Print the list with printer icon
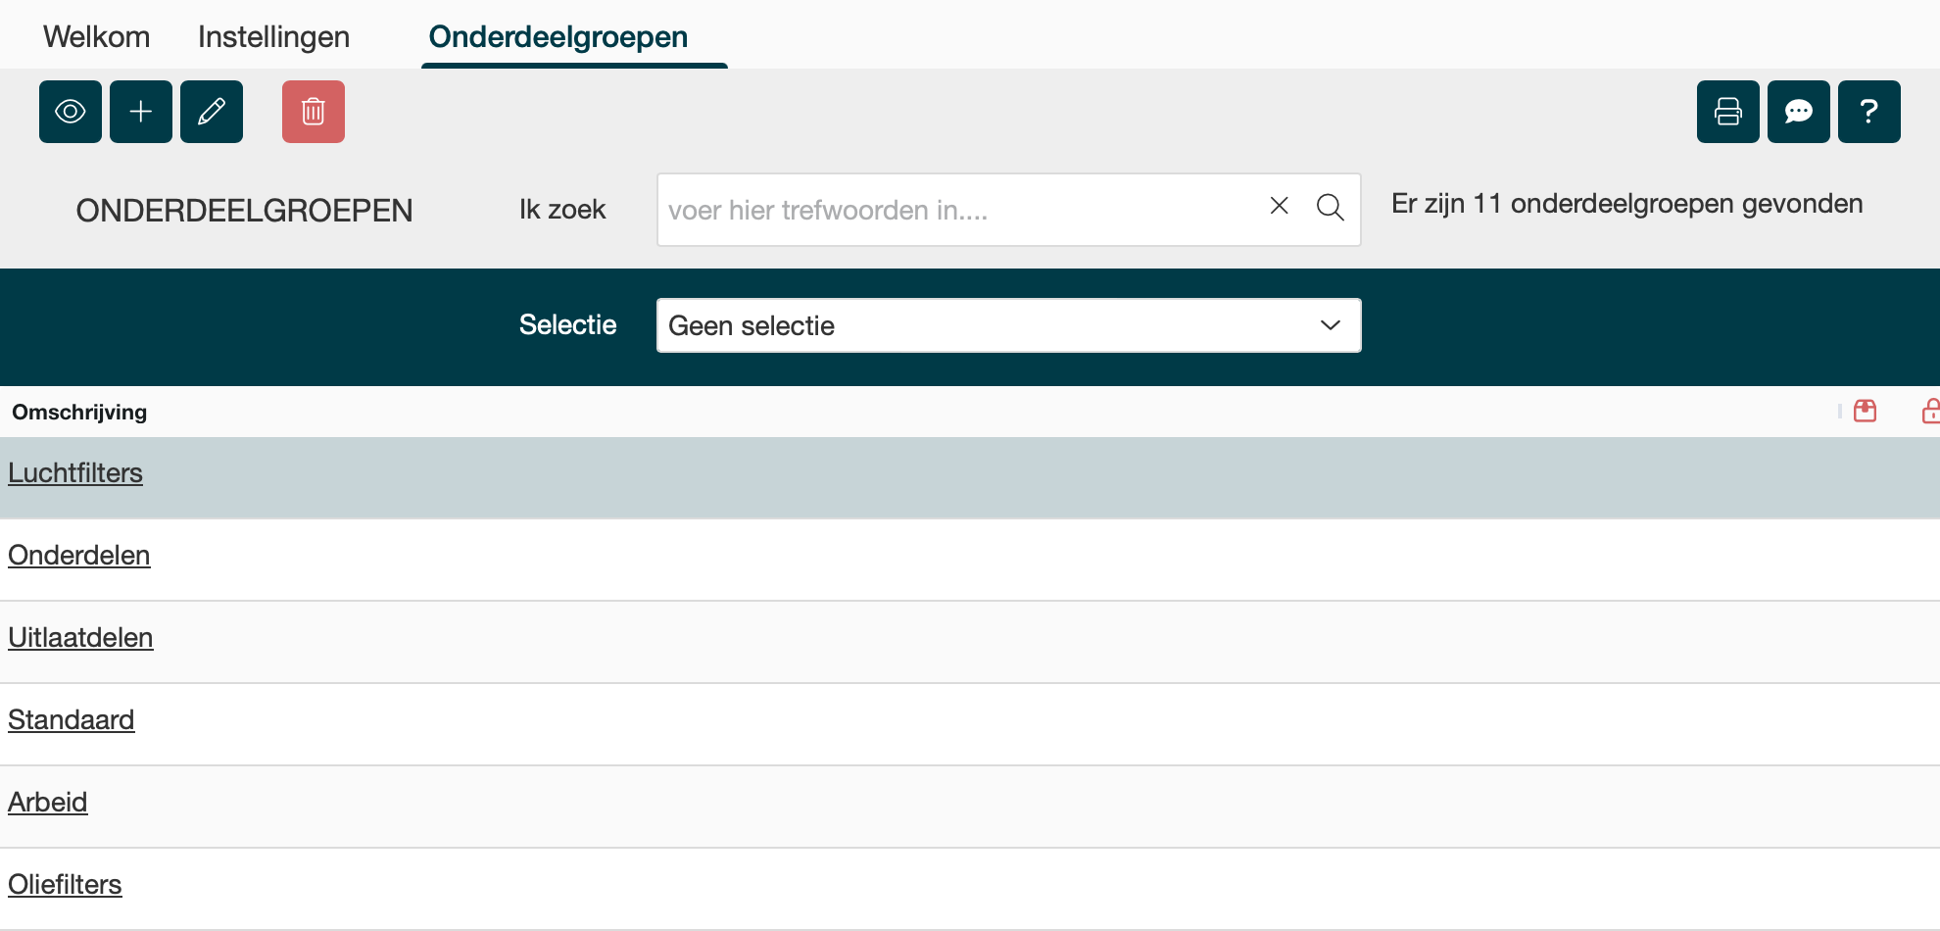 pyautogui.click(x=1728, y=112)
